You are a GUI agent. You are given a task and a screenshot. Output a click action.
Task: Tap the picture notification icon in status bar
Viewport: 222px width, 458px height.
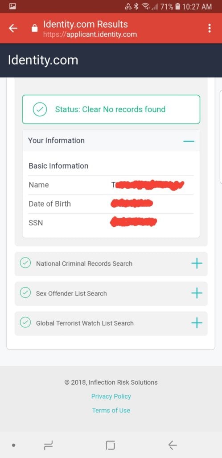click(x=12, y=6)
